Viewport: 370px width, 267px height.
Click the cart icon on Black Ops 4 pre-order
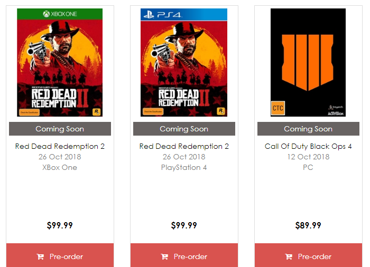click(x=289, y=256)
